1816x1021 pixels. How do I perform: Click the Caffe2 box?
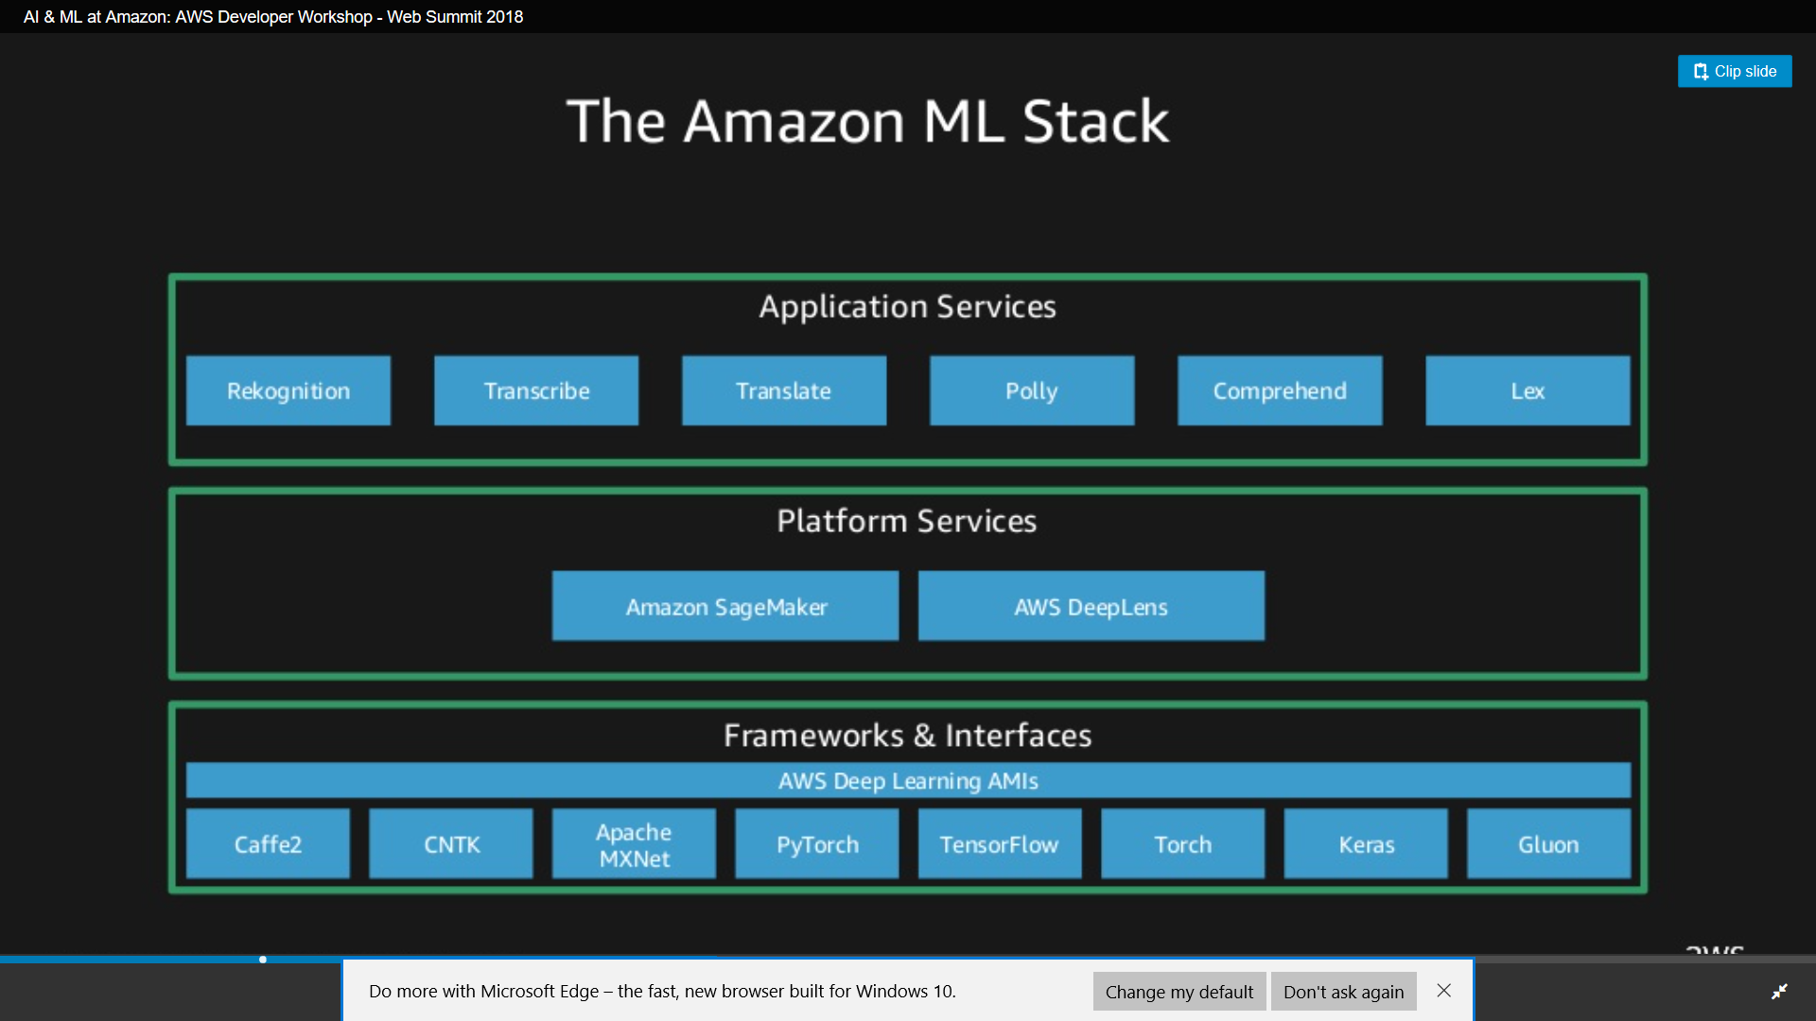[x=268, y=844]
